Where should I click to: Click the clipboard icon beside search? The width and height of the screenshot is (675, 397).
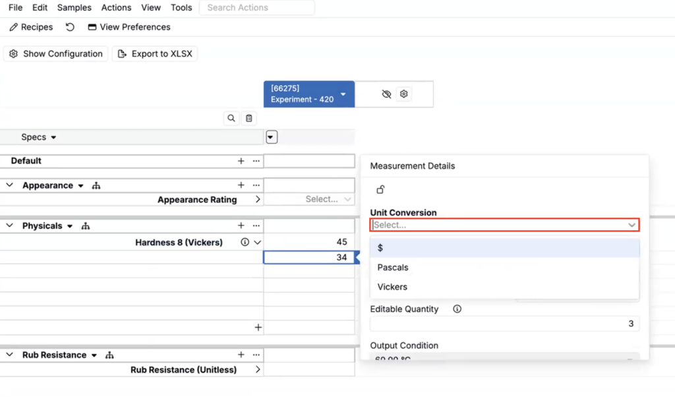(249, 119)
